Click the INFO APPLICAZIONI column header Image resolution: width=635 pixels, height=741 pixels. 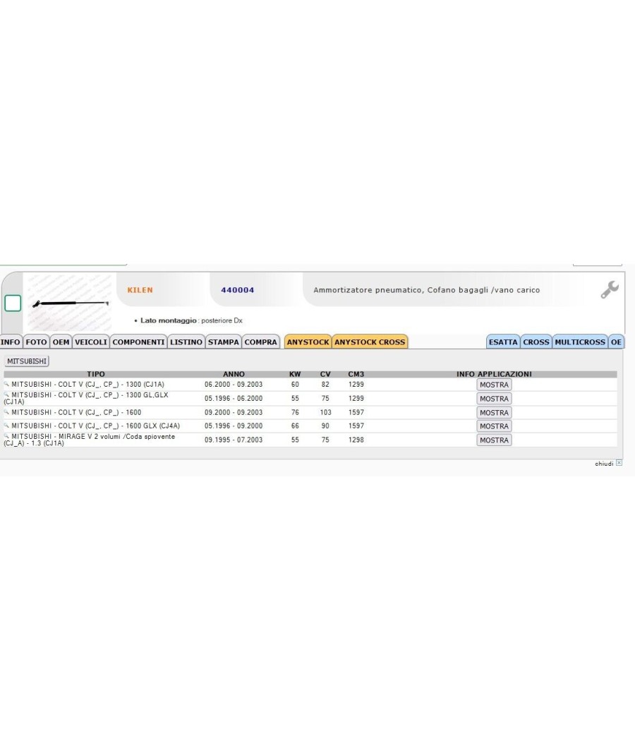494,374
